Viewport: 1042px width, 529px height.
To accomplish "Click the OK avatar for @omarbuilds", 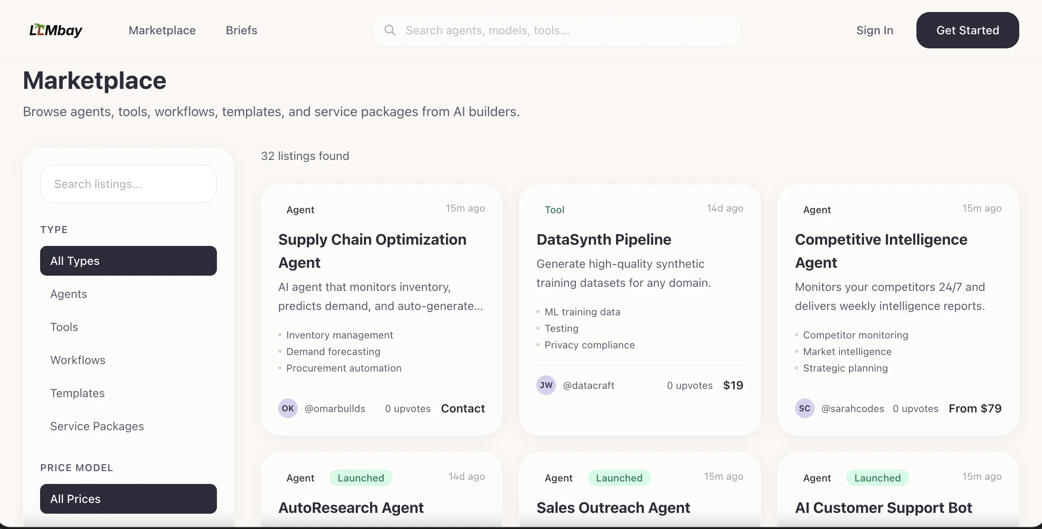I will coord(288,408).
